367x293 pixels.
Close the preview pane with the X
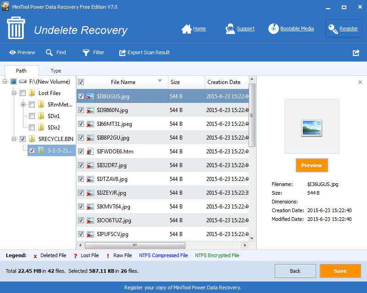coord(360,82)
